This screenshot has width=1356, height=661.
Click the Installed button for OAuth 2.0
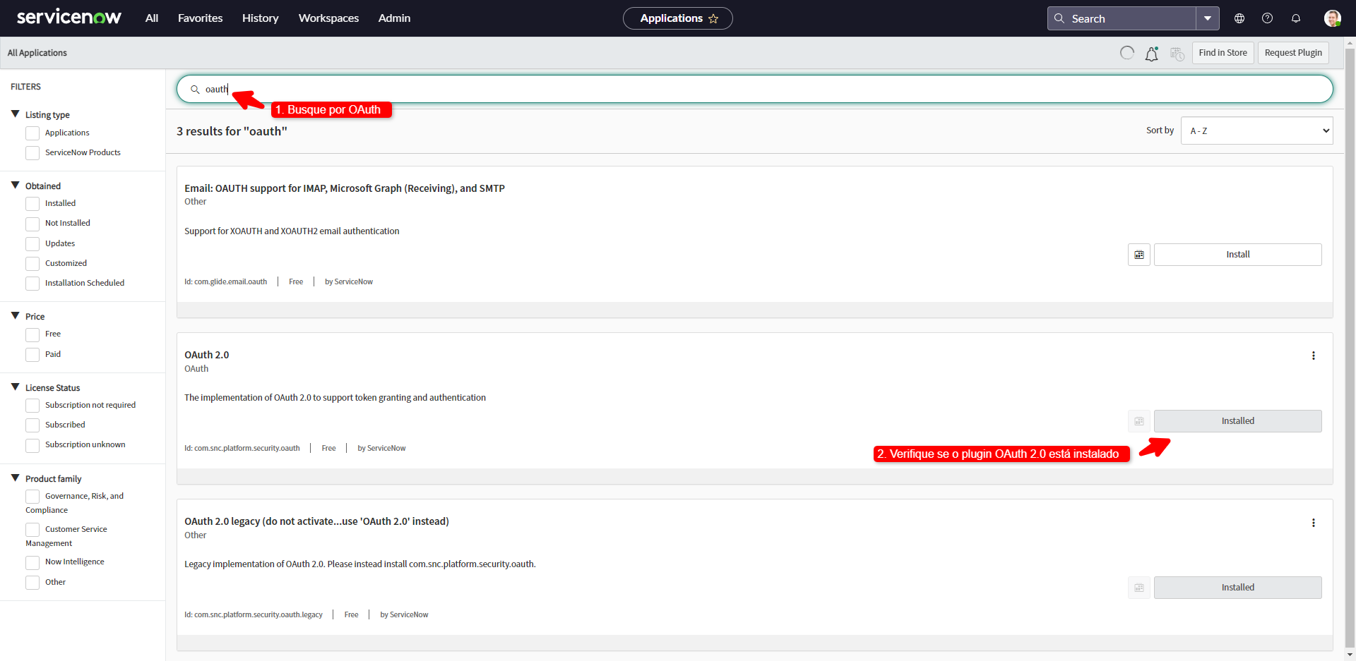point(1237,421)
